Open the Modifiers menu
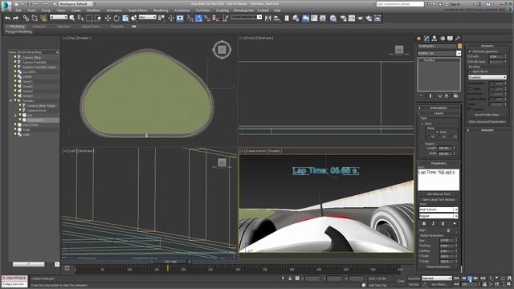The image size is (514, 289). (93, 10)
